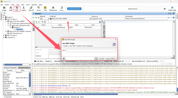Screen dimensions: 178x98
Task: Click the gray cancel request square
Action: coord(36,18)
